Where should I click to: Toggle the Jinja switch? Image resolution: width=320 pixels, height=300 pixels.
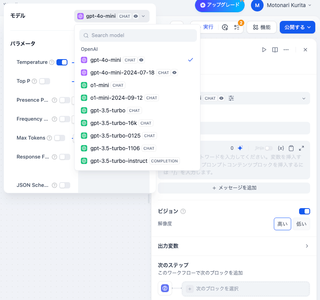pyautogui.click(x=269, y=148)
